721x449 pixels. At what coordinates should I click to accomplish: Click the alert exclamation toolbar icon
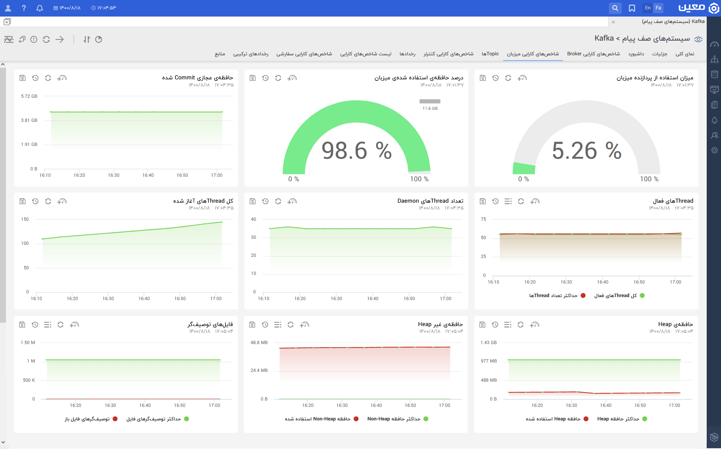point(34,39)
